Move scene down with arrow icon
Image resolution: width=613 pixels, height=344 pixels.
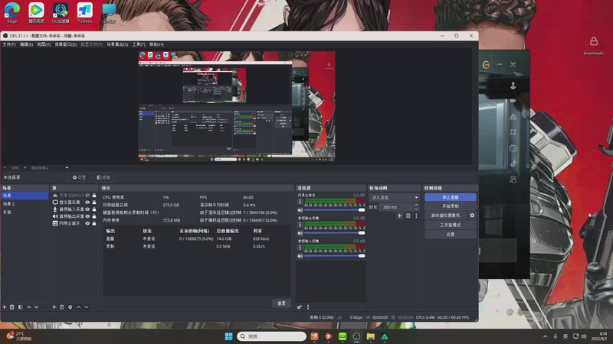(x=36, y=307)
